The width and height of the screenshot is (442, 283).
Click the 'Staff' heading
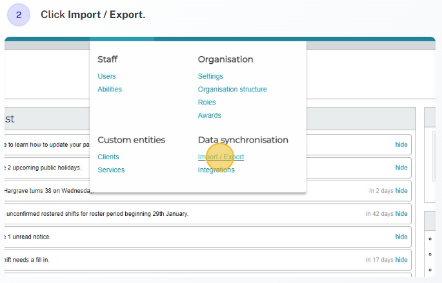(x=107, y=59)
